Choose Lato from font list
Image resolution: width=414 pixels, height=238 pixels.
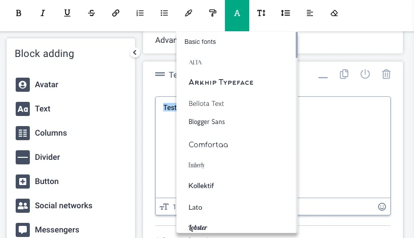[x=196, y=207]
